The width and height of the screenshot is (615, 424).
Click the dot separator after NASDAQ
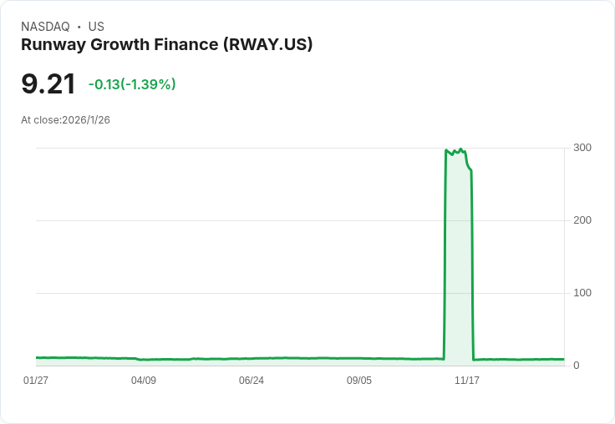[79, 27]
